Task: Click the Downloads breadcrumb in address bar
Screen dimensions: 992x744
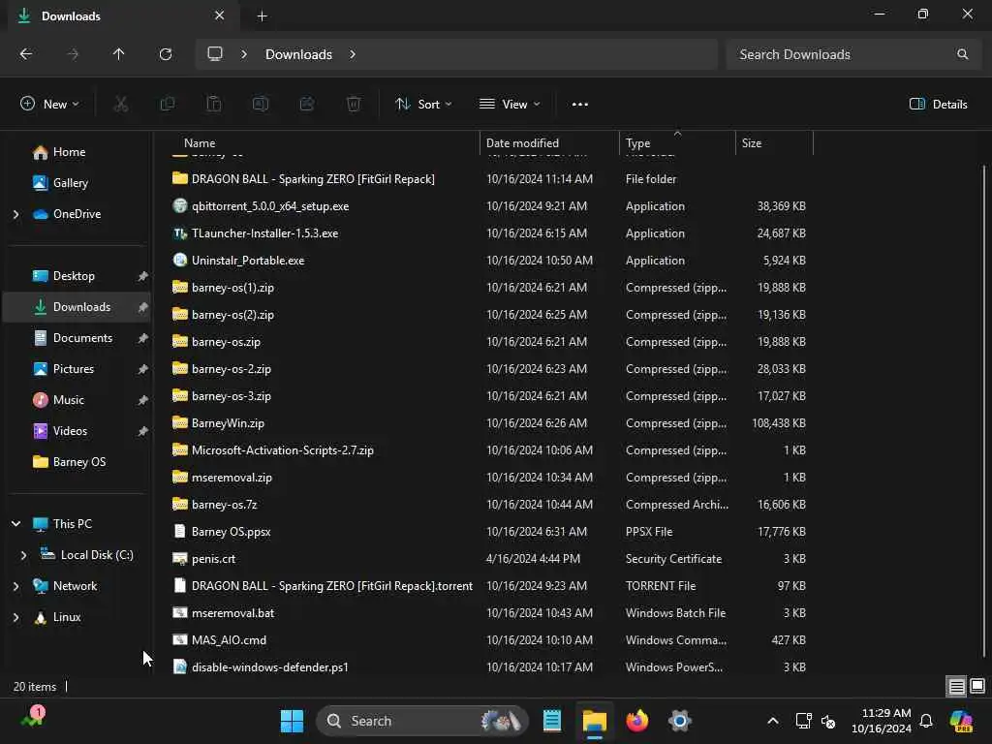Action: click(x=298, y=54)
